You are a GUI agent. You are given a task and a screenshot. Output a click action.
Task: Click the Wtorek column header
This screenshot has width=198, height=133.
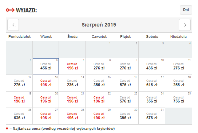click(x=46, y=37)
